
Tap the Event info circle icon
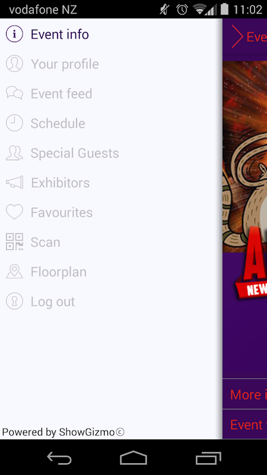point(14,34)
